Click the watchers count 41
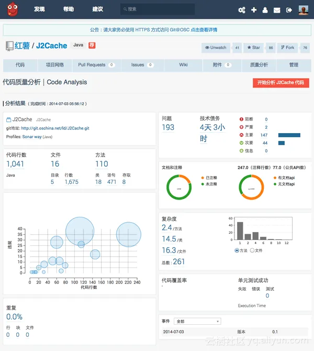 tap(237, 48)
